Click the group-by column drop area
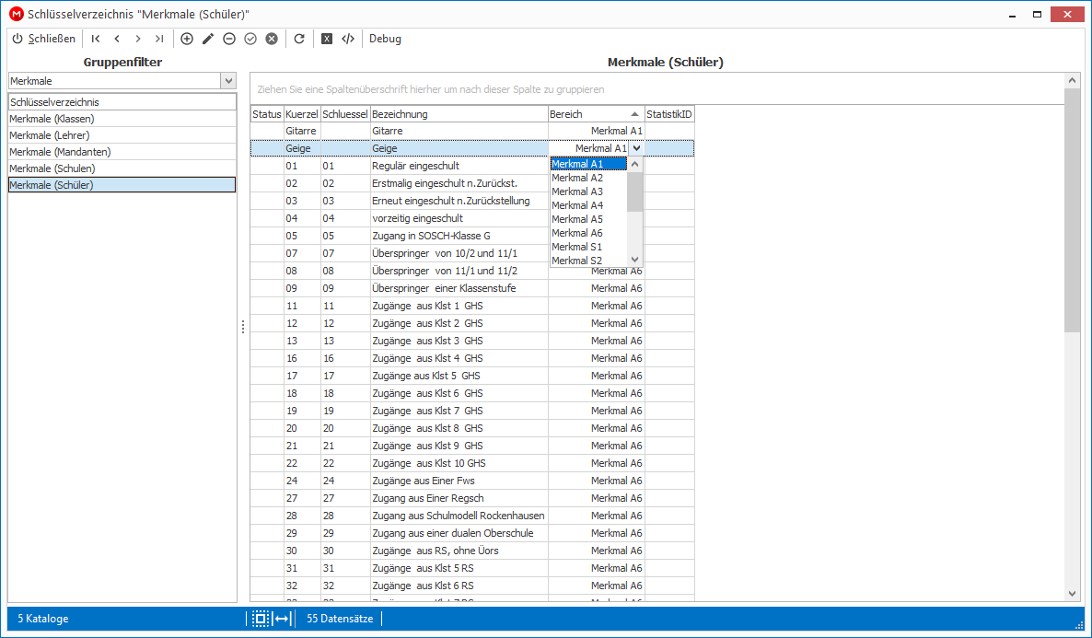The image size is (1092, 638). point(656,89)
